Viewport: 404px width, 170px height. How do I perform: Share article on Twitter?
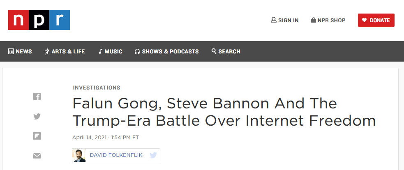coord(37,116)
